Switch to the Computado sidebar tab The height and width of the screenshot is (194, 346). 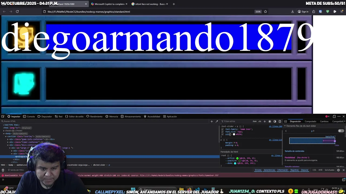point(310,121)
